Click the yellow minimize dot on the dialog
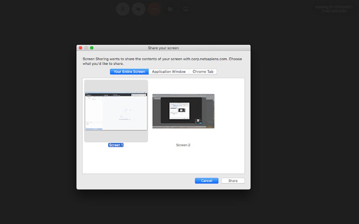Image resolution: width=359 pixels, height=224 pixels. coord(86,47)
